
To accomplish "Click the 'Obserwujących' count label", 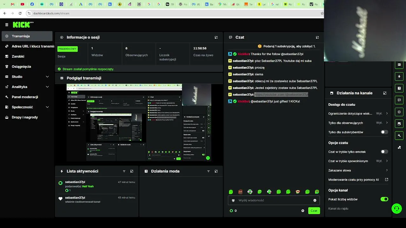I will (x=137, y=55).
